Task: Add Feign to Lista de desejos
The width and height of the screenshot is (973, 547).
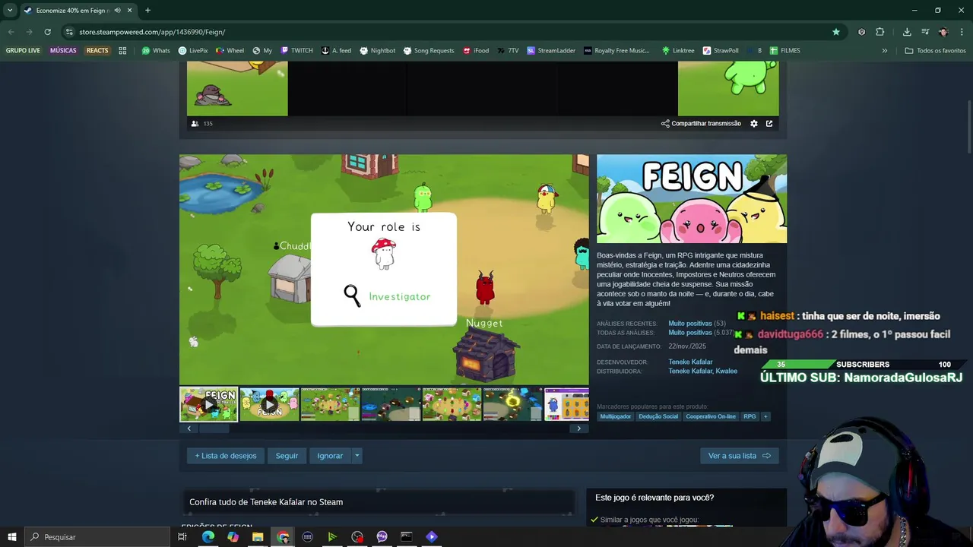Action: click(226, 456)
